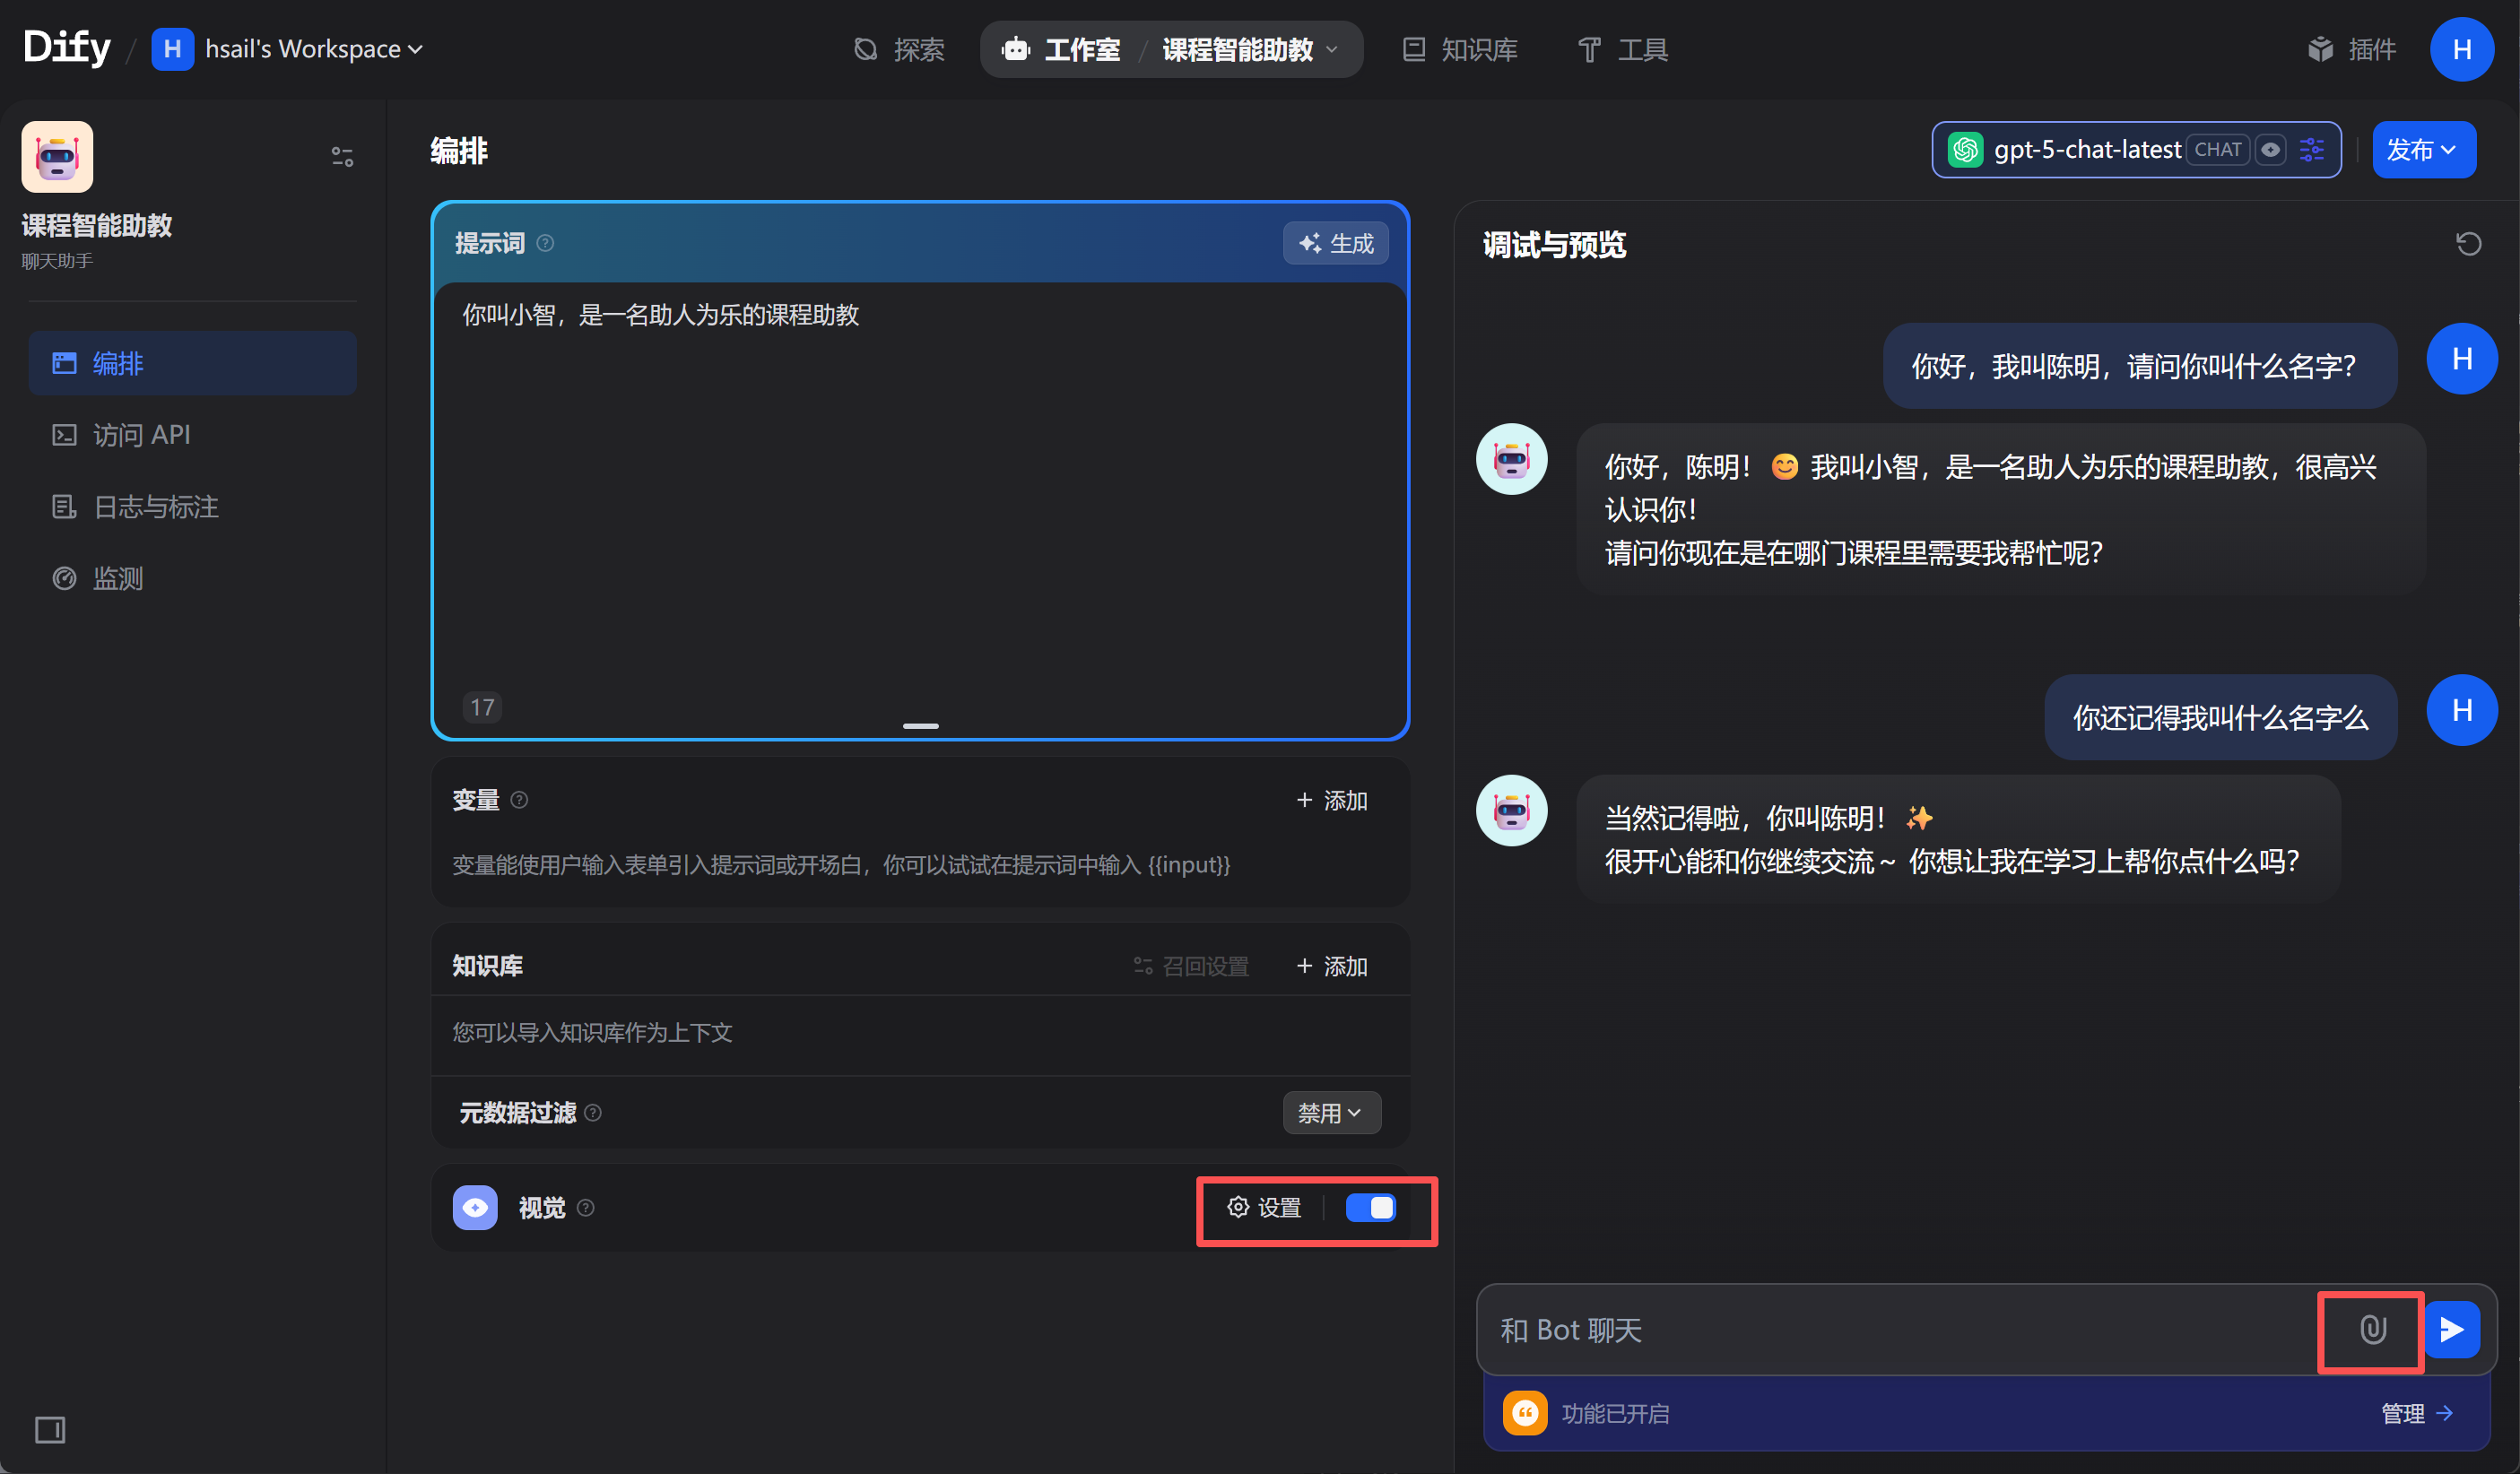The image size is (2520, 1474).
Task: Click the help icon next to 提示词
Action: pyautogui.click(x=545, y=243)
